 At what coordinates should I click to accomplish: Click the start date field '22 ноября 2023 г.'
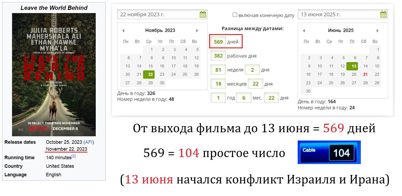[162, 14]
